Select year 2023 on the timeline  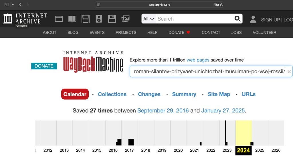pyautogui.click(x=227, y=150)
